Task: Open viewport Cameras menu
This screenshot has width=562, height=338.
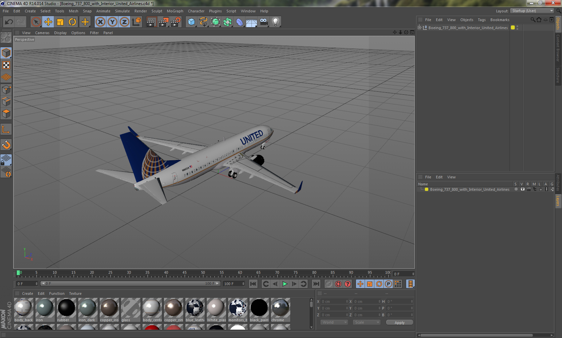Action: [42, 33]
